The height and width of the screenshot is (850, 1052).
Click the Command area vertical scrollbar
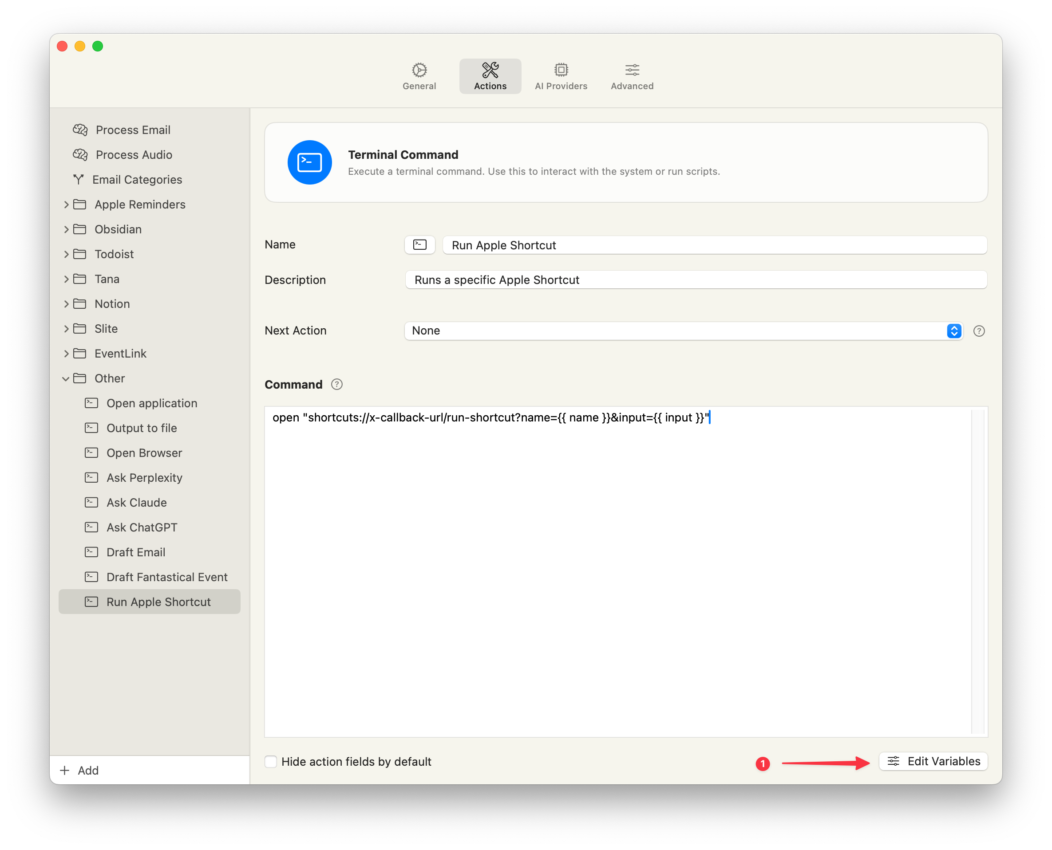(978, 572)
